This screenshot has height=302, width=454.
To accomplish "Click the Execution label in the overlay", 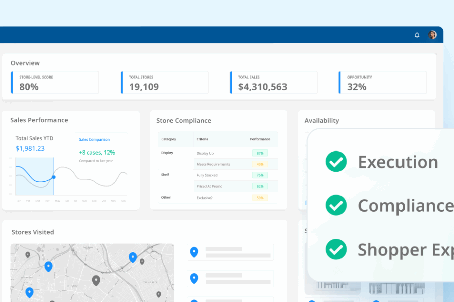I will (x=398, y=162).
